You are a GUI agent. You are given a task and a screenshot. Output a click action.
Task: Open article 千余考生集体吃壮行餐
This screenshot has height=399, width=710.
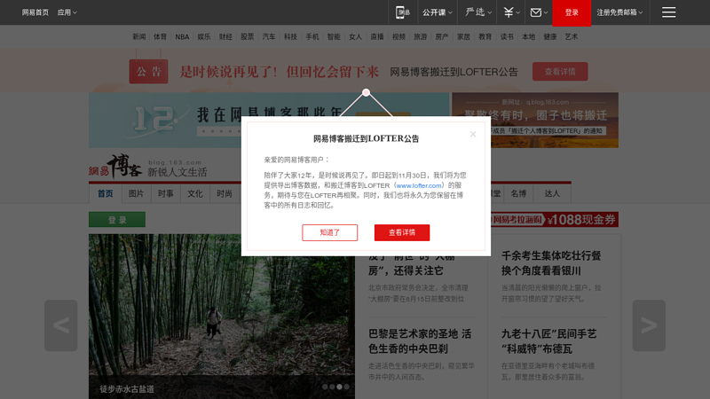tap(551, 263)
